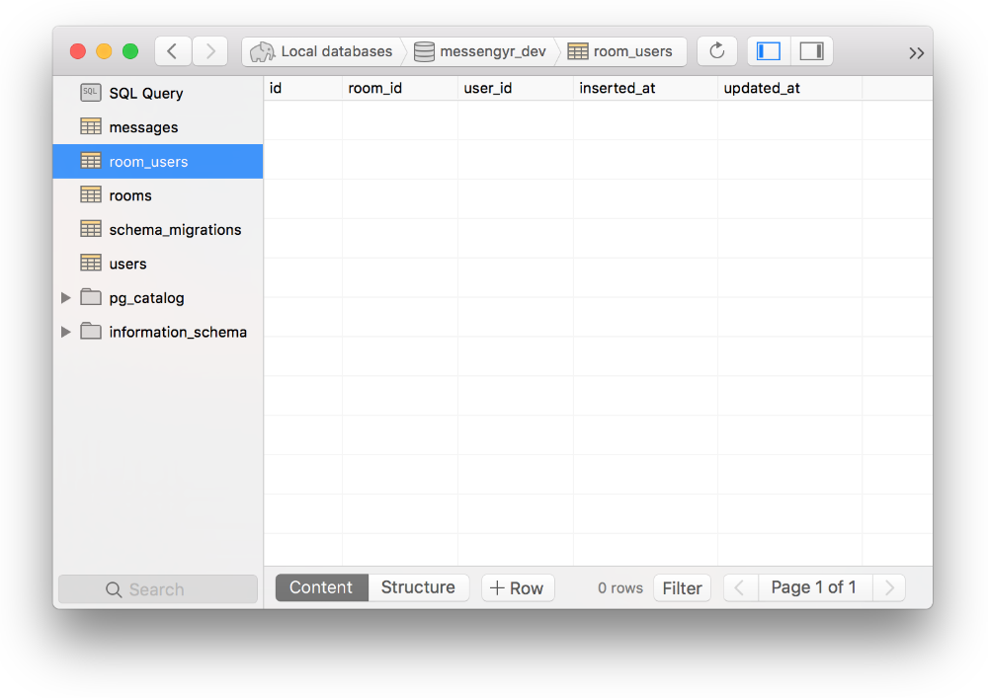Switch to the Content tab
Image resolution: width=988 pixels, height=698 pixels.
click(x=321, y=587)
